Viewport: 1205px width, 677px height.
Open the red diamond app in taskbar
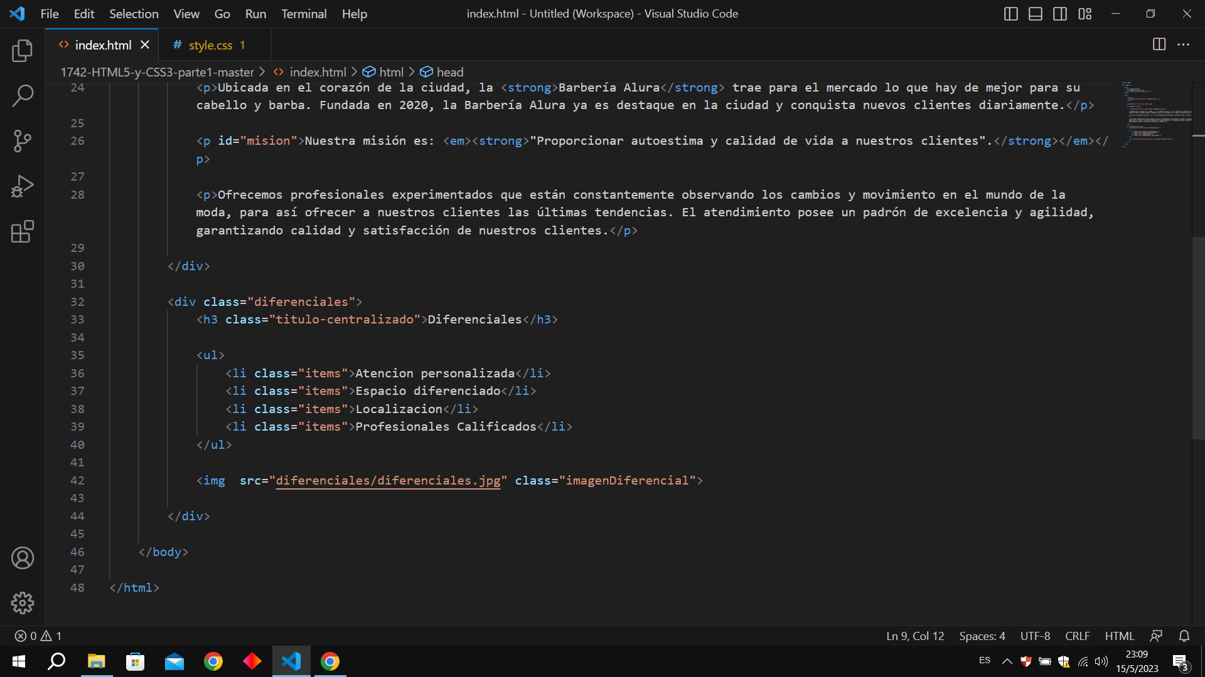pos(252,661)
